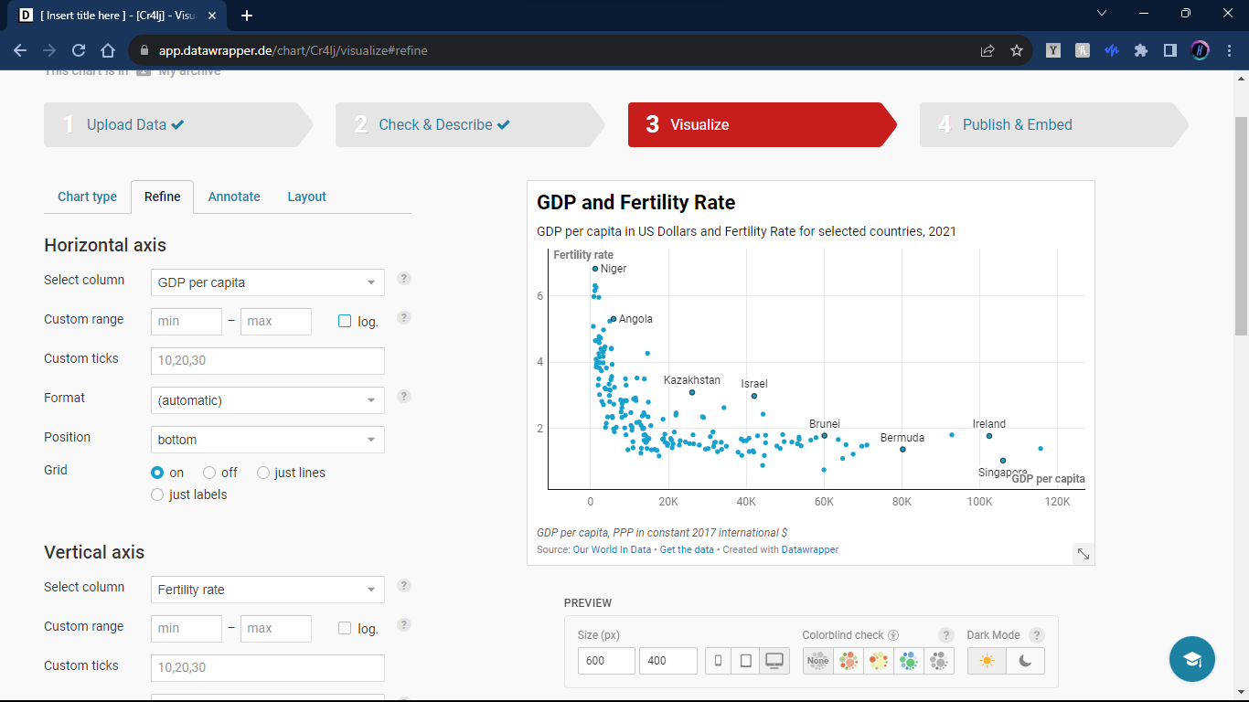1249x702 pixels.
Task: Enable log scale for vertical axis
Action: click(345, 628)
